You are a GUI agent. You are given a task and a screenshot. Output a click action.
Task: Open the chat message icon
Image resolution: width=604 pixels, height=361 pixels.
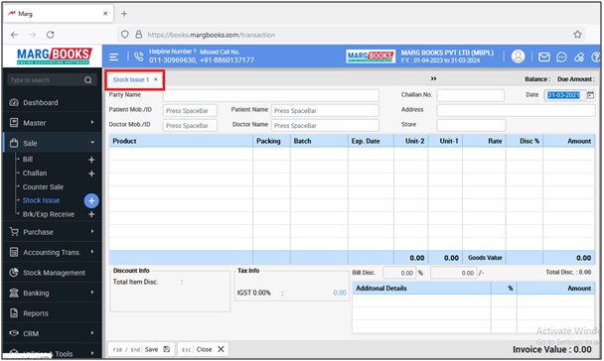561,58
